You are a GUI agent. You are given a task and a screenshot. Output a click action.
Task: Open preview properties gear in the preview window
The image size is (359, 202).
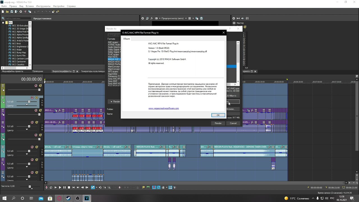click(x=142, y=18)
